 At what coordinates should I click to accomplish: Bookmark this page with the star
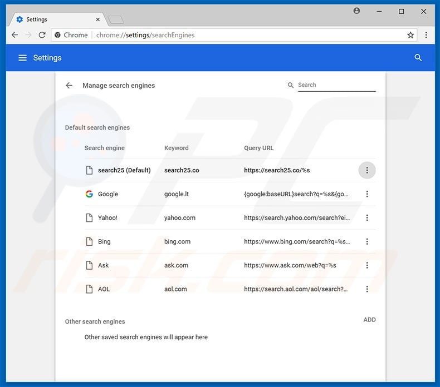[410, 35]
